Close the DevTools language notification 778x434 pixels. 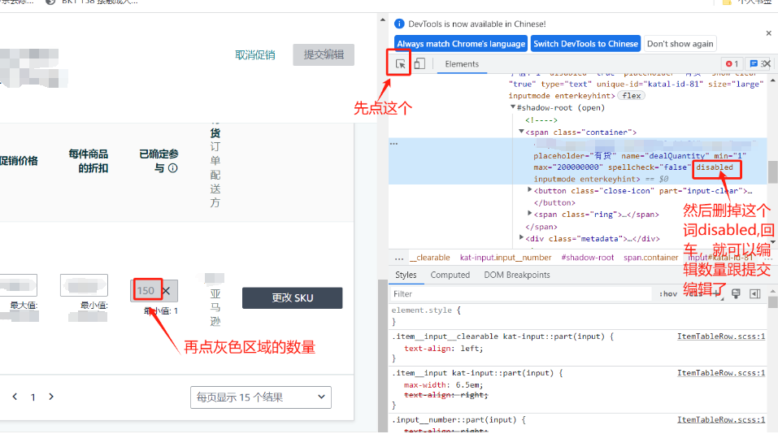click(768, 33)
